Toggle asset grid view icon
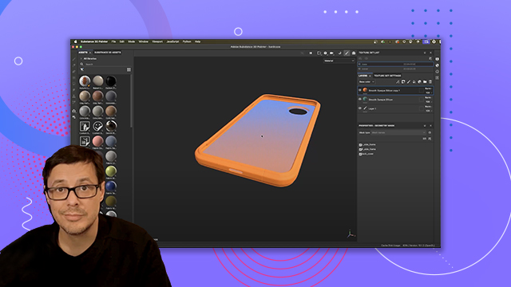 (129, 69)
